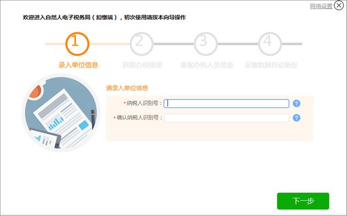Select step 2 circle in wizard
The image size is (347, 216).
(x=142, y=44)
